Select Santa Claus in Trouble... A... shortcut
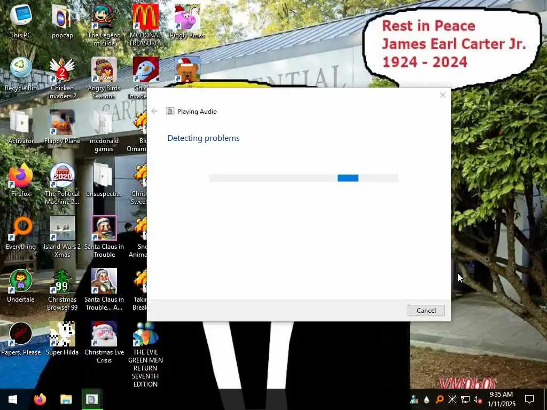Screen dimensions: 547x410 (104, 290)
